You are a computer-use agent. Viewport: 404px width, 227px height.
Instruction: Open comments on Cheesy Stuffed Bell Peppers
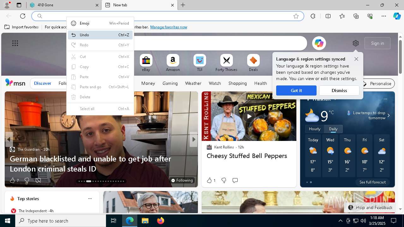click(235, 180)
